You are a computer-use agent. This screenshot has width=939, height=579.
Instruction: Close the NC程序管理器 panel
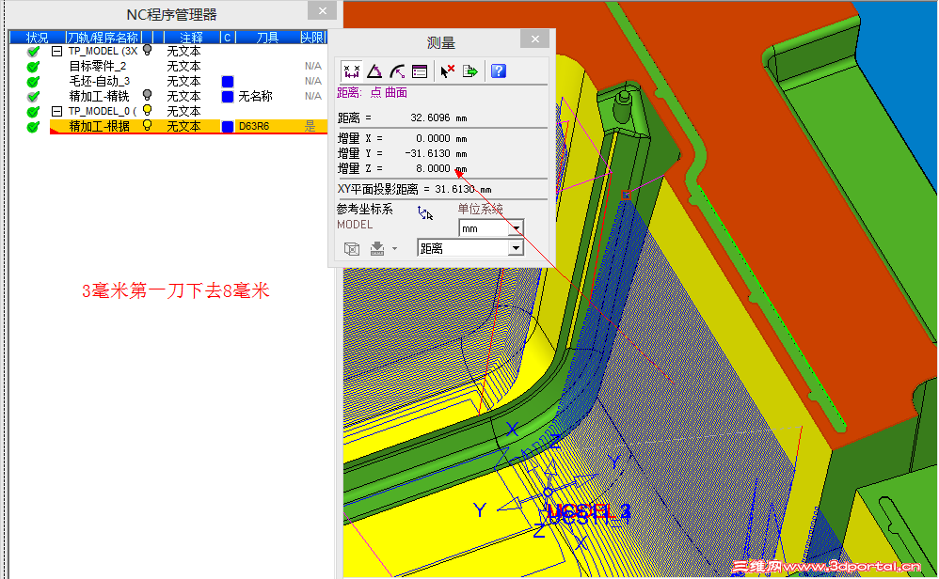tap(322, 10)
